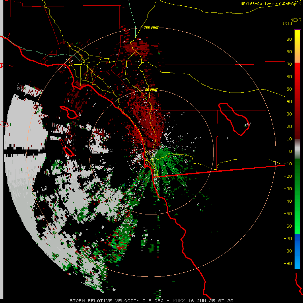This screenshot has width=303, height=303.
Task: Click the -40 knot scale label
Action: [x=288, y=201]
